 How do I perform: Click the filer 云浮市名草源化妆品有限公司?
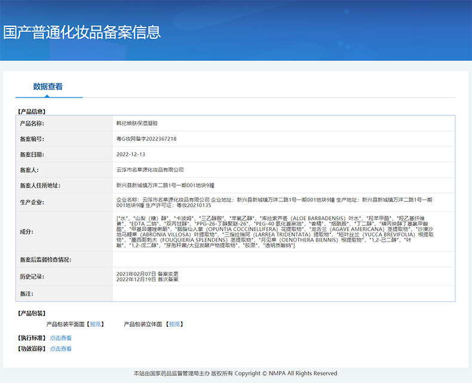point(150,170)
